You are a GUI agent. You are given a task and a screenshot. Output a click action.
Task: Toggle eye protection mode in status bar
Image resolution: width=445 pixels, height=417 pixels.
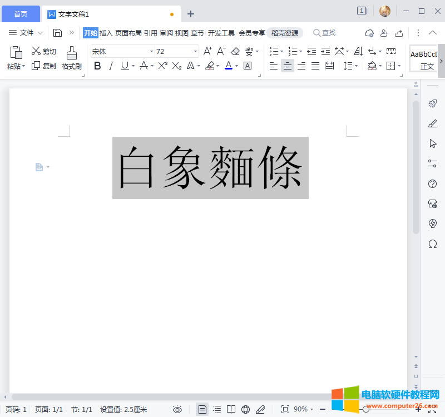pyautogui.click(x=177, y=410)
